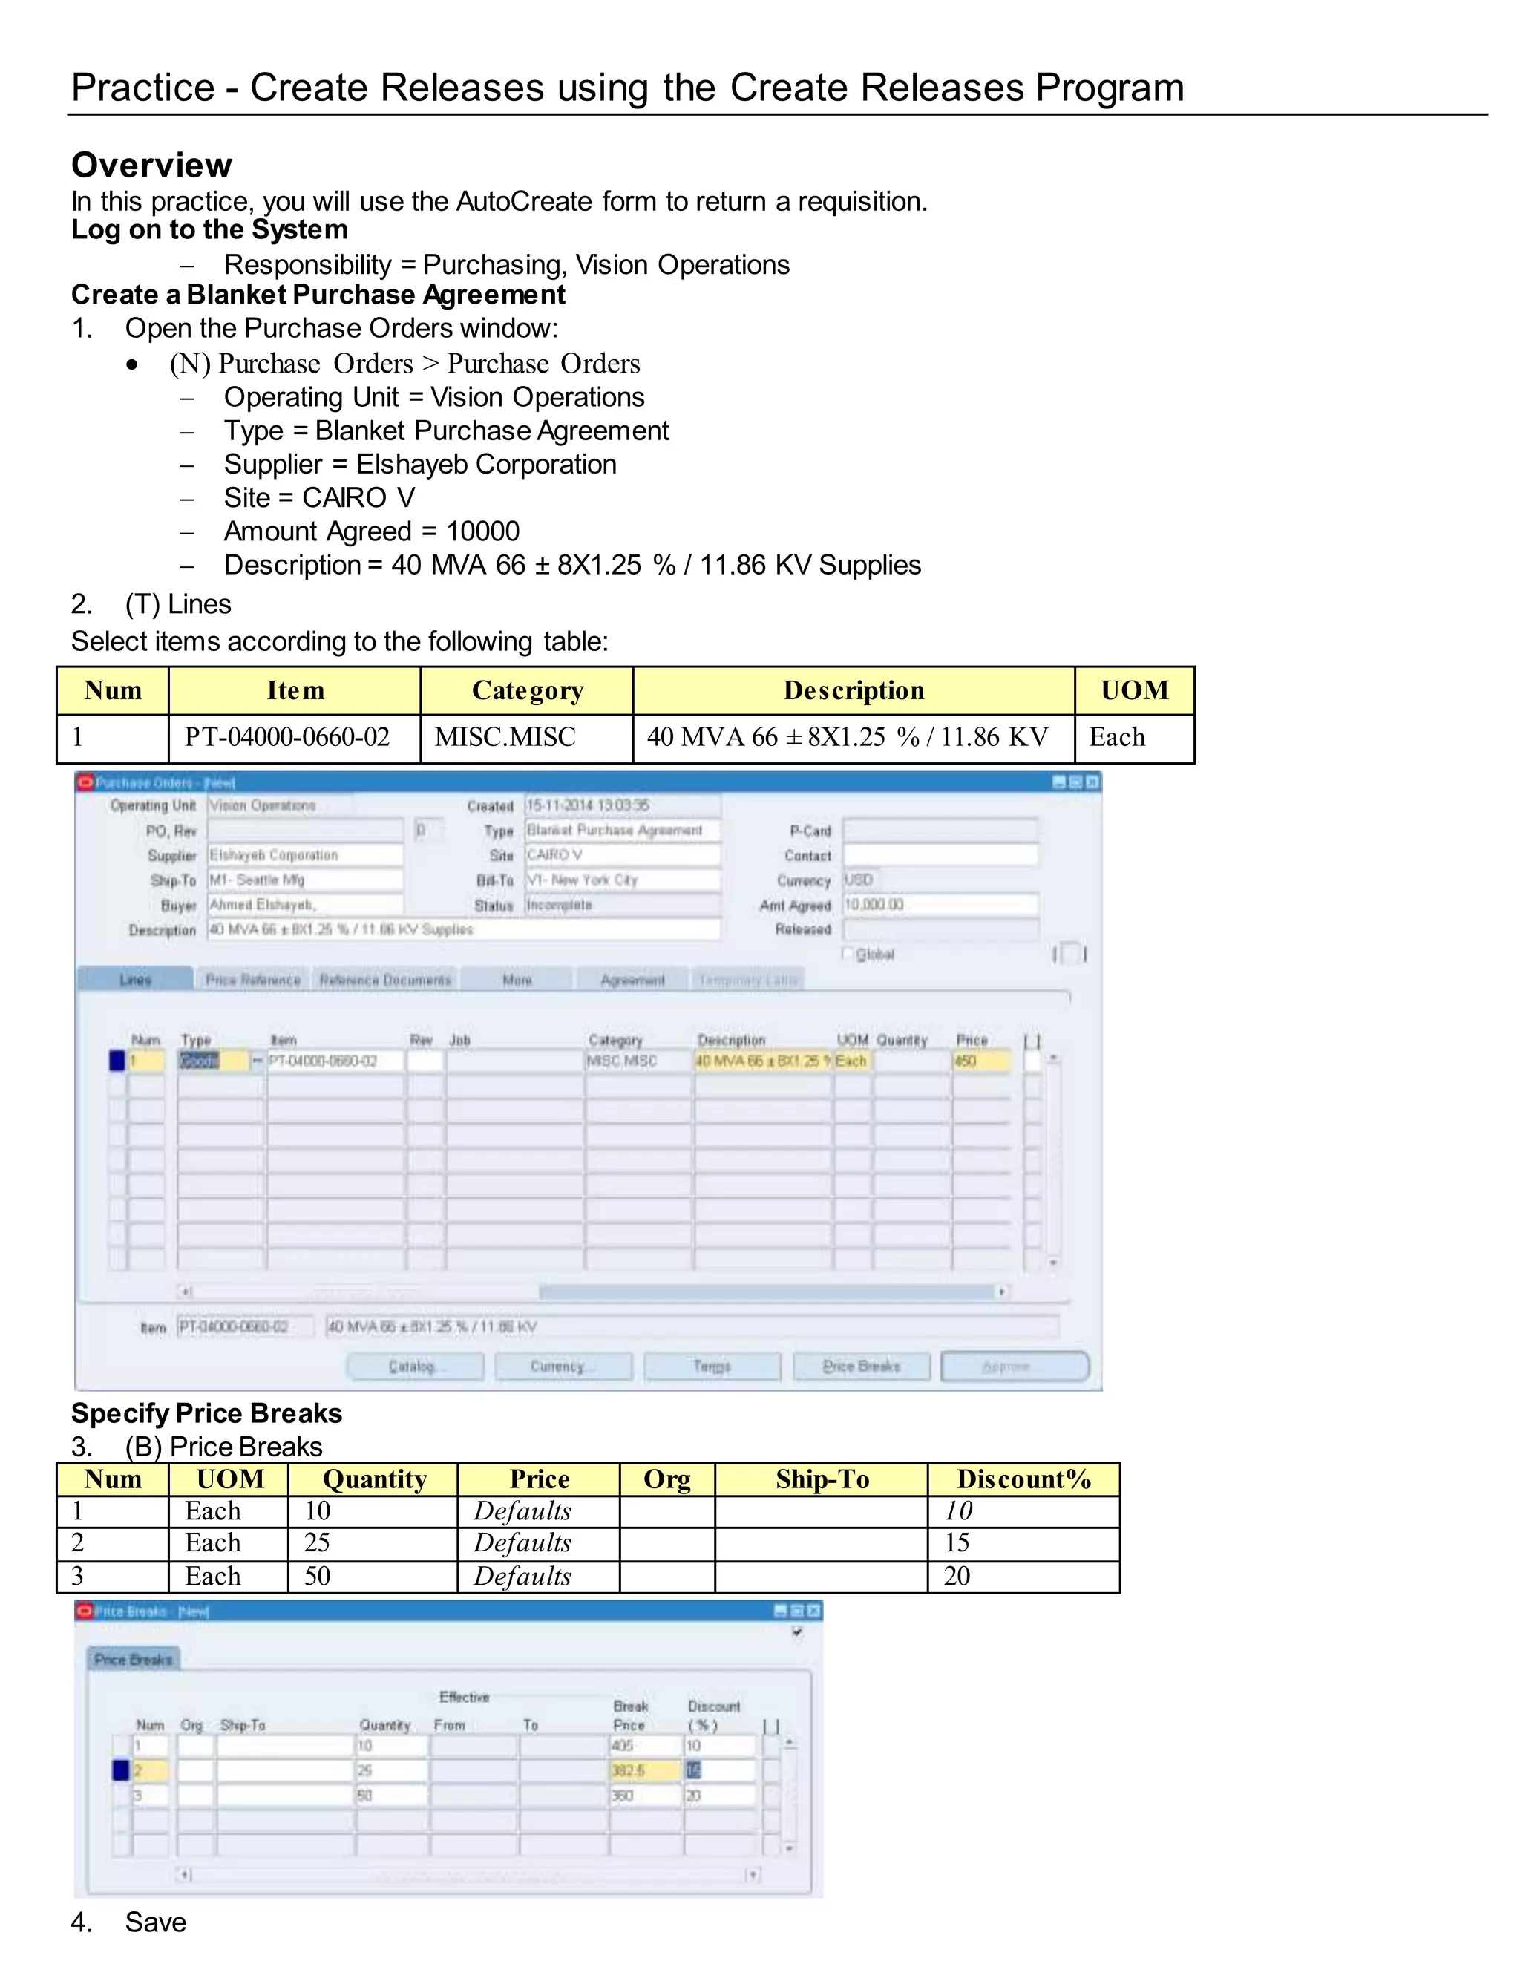Image resolution: width=1520 pixels, height=1967 pixels.
Task: Click list-of-values button beside Type Goods field
Action: pos(258,1061)
